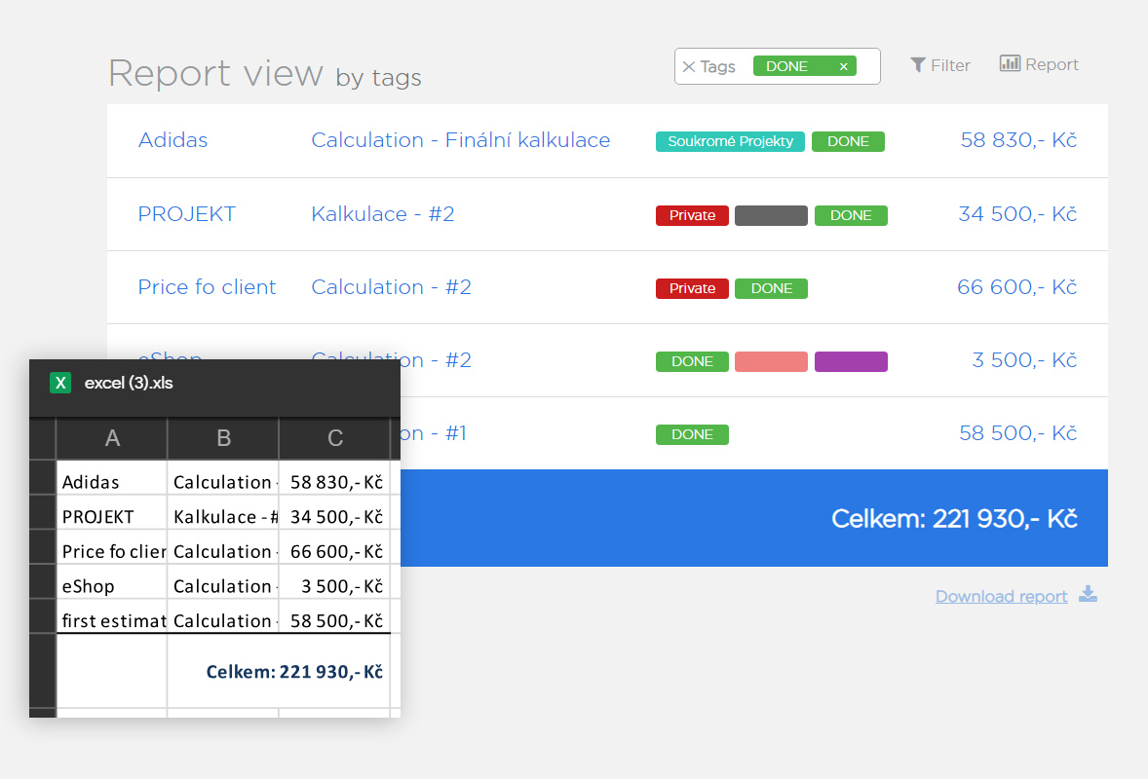Image resolution: width=1148 pixels, height=779 pixels.
Task: Select Adidas cell in Excel sheet
Action: click(112, 478)
